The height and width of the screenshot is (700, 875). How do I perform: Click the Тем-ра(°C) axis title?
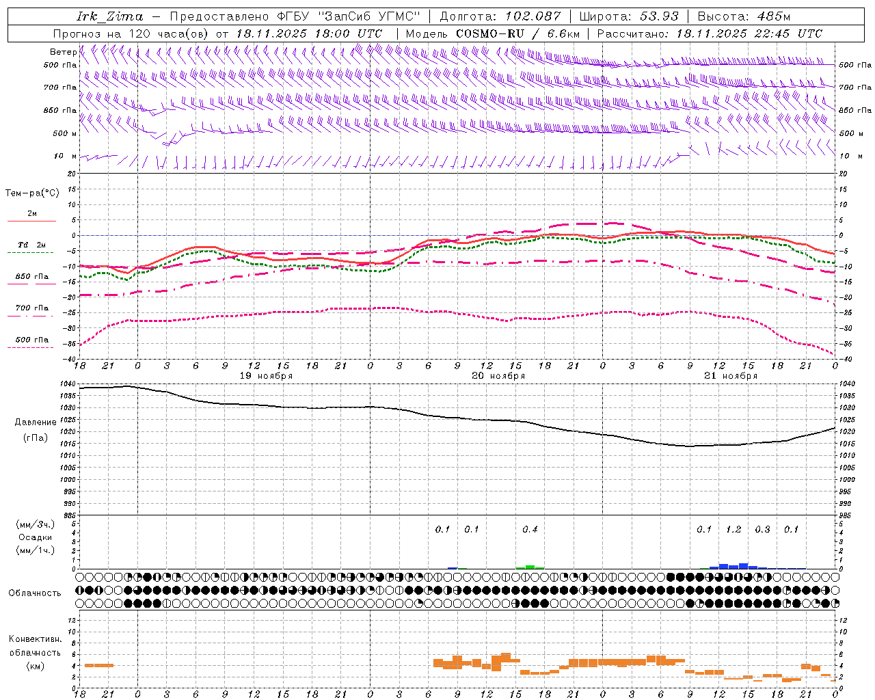[x=32, y=193]
